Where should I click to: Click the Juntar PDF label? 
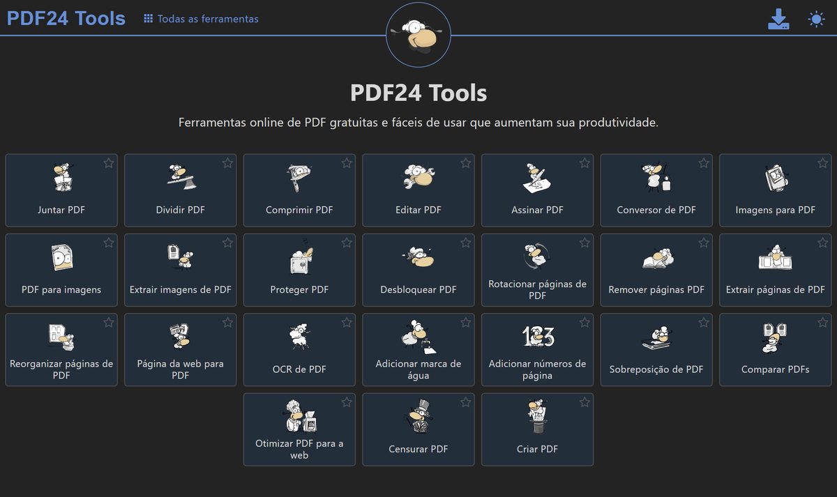[61, 210]
